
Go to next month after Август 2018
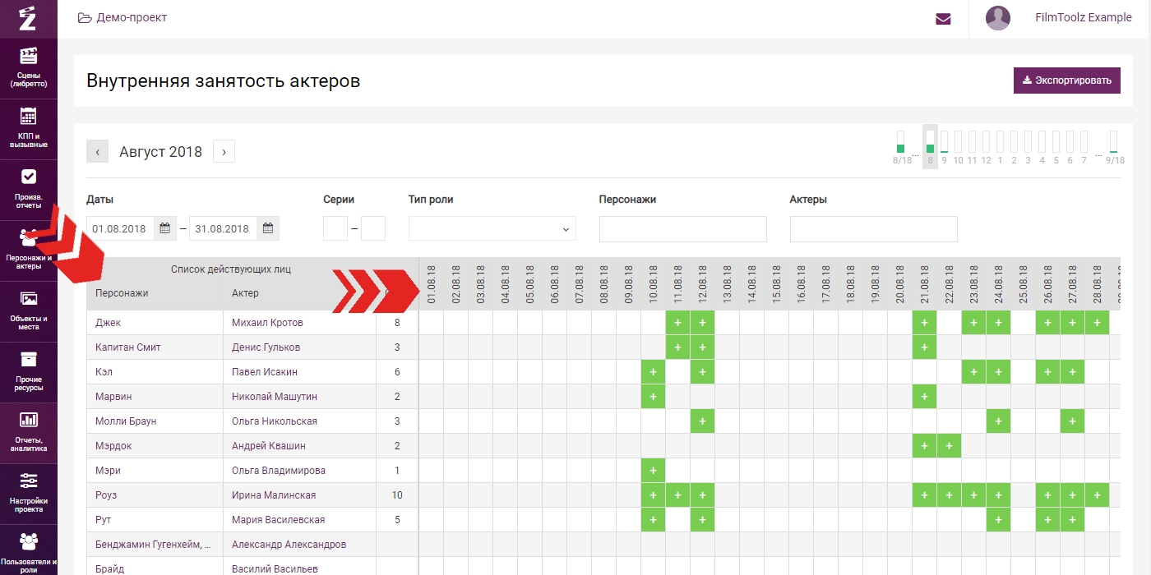pyautogui.click(x=224, y=152)
